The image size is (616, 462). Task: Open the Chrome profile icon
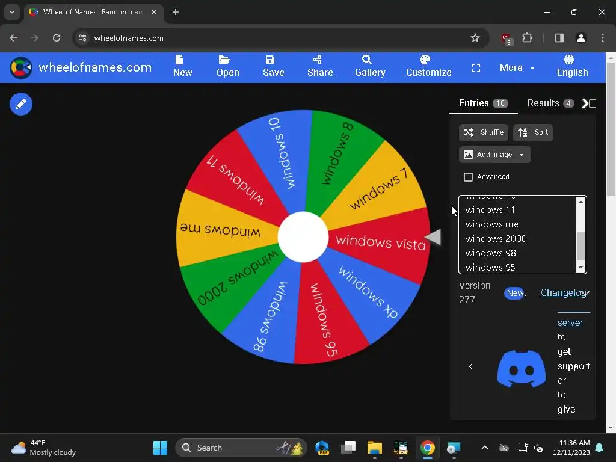tap(581, 38)
